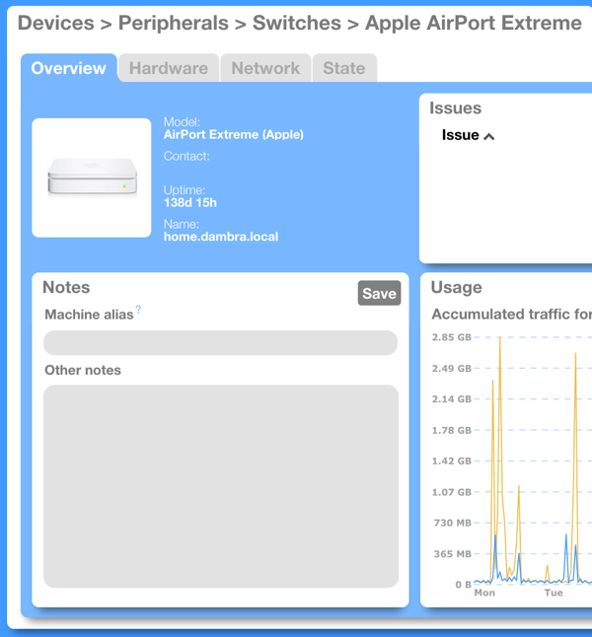Click the Machine alias help question mark
Screen dimensions: 592x637
coord(138,311)
